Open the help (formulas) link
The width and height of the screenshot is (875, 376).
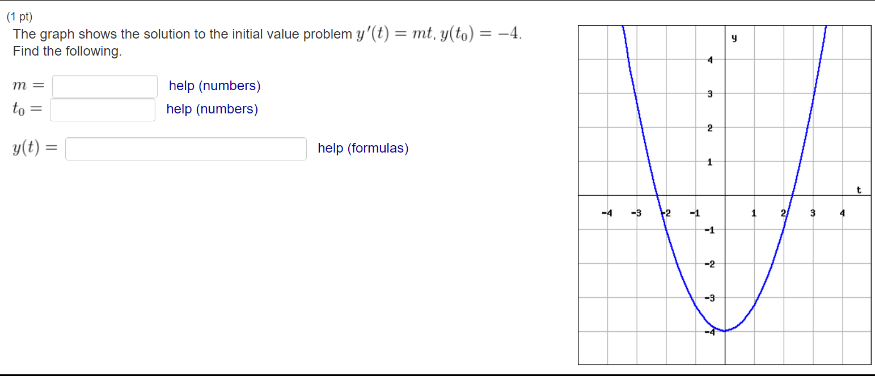363,149
